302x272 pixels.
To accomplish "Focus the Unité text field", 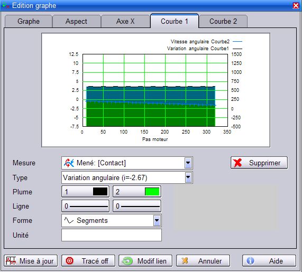I will click(x=112, y=235).
